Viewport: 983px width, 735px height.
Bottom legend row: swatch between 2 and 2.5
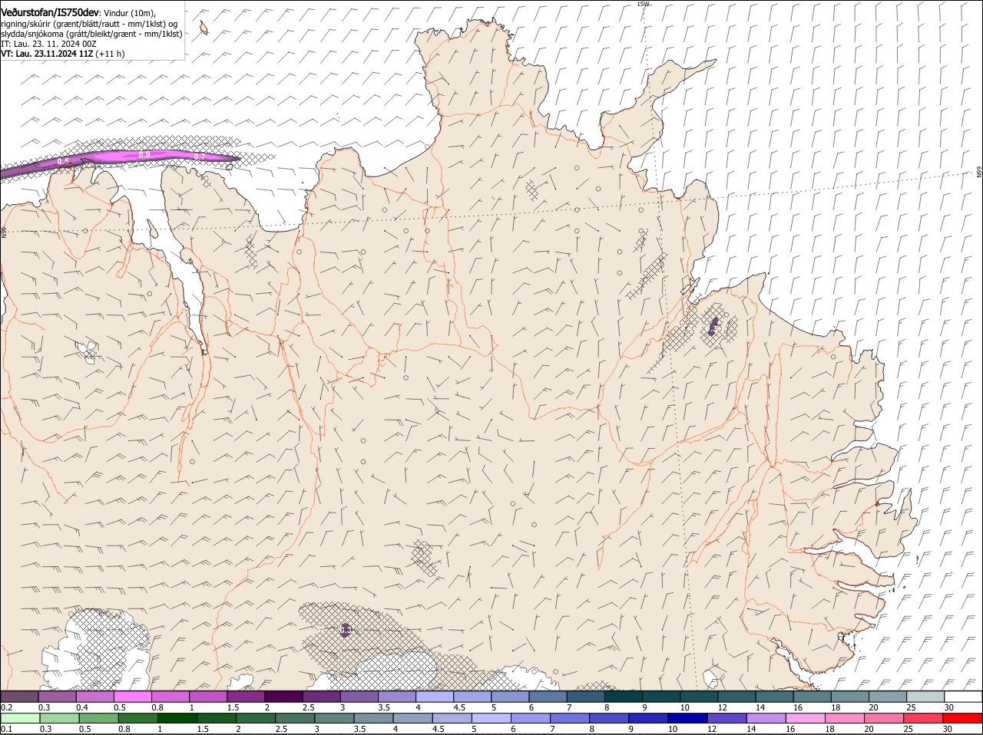255,718
